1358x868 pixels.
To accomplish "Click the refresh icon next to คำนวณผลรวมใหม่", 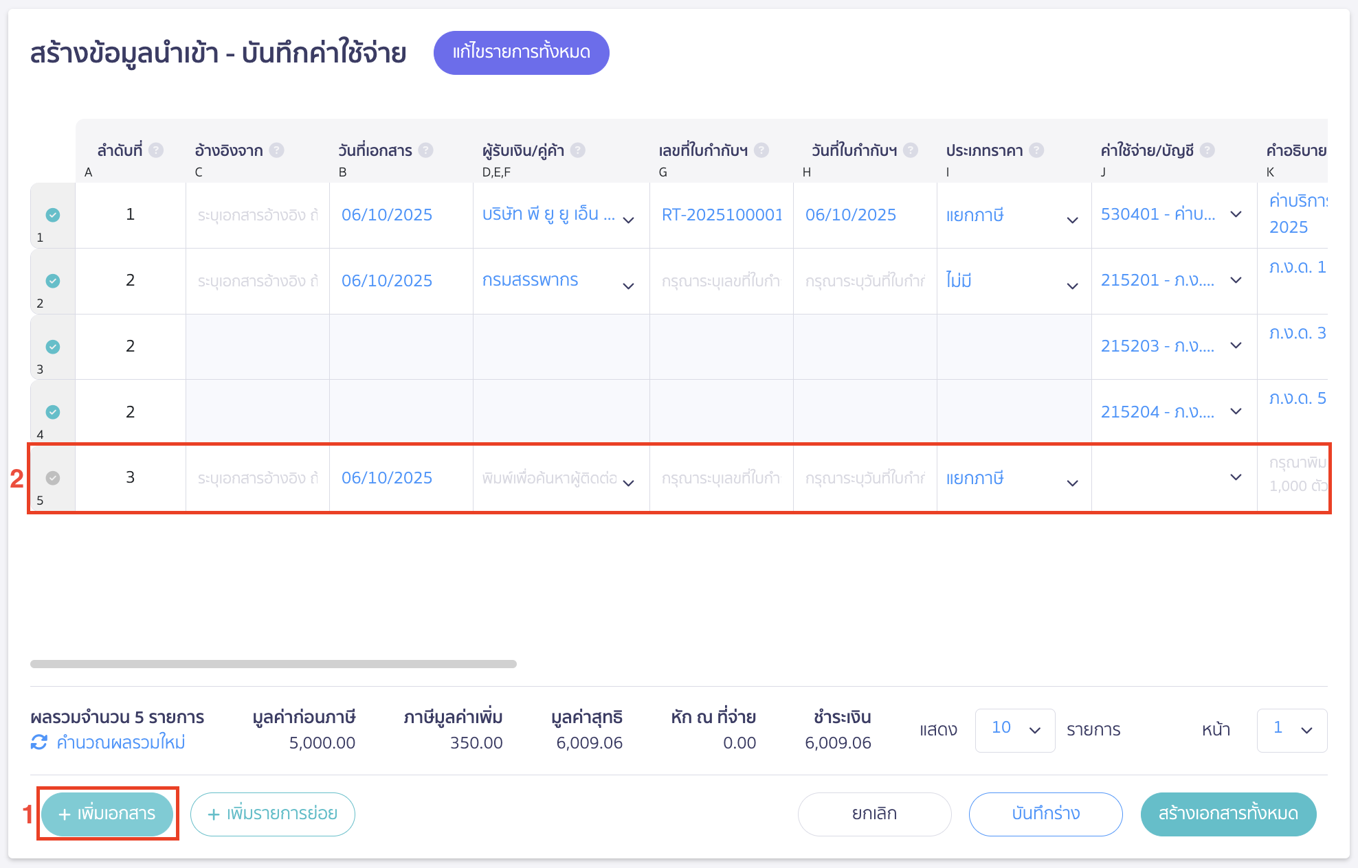I will point(39,742).
